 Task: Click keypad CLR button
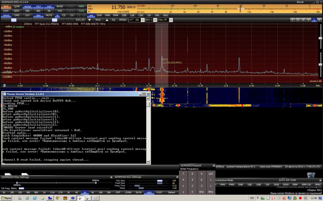211,174
